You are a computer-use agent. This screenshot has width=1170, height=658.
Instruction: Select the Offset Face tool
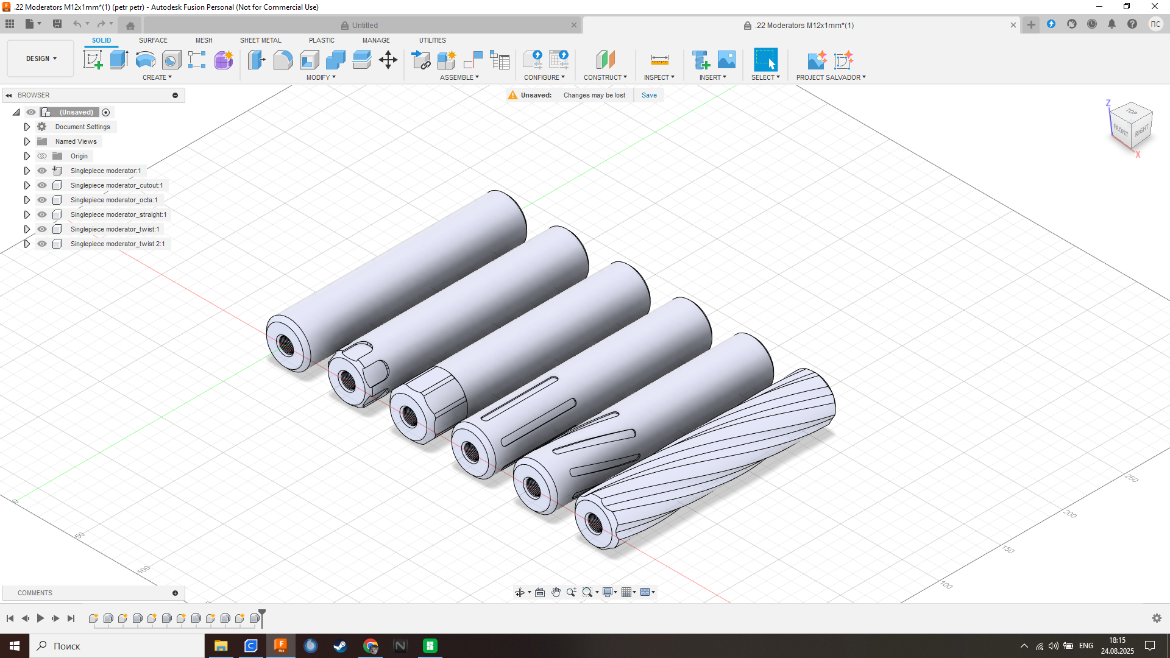coord(361,60)
